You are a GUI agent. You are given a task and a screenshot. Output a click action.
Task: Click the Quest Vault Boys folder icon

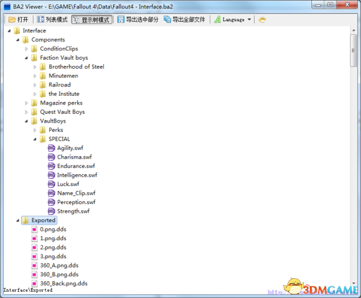pos(34,112)
